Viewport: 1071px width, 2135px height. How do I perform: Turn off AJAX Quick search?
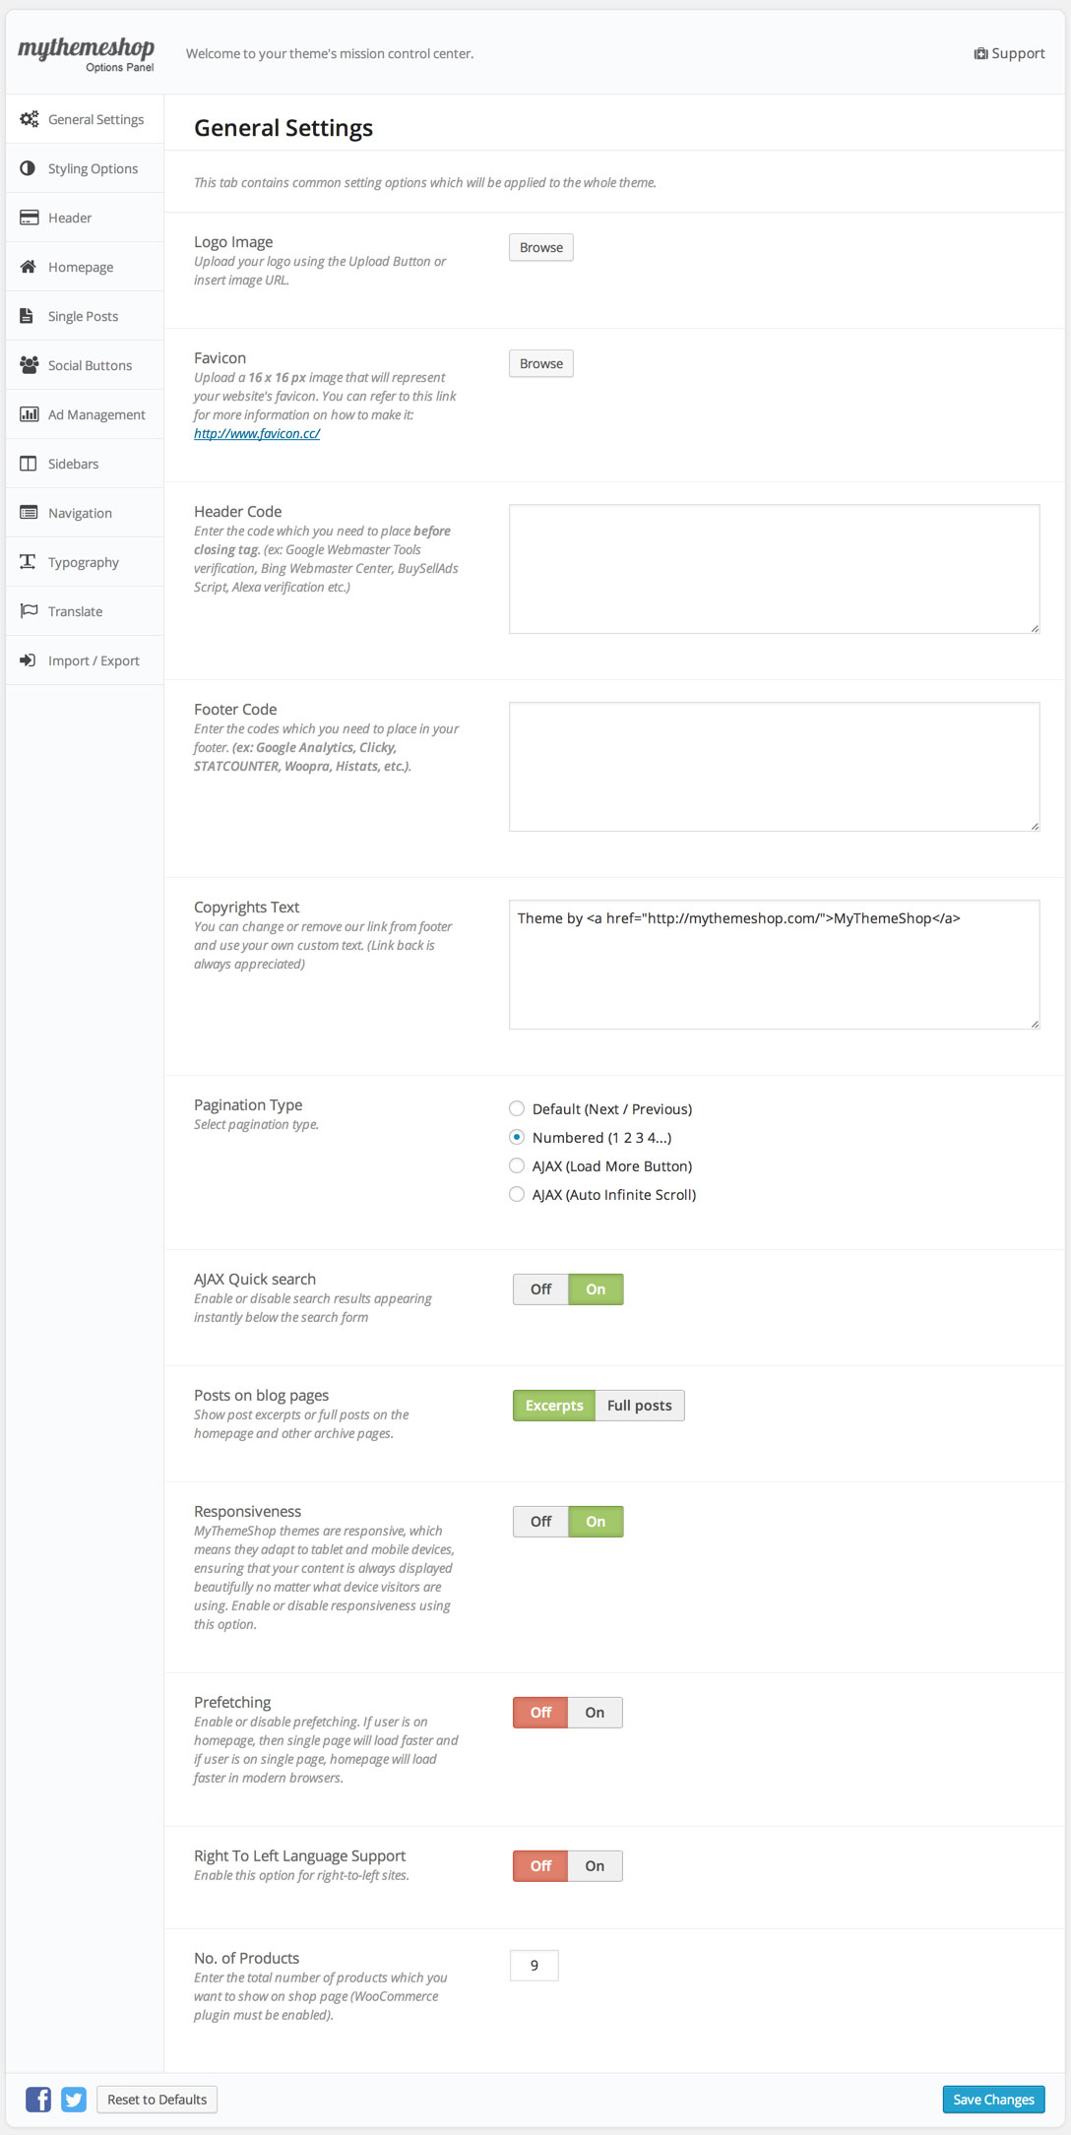pyautogui.click(x=540, y=1289)
